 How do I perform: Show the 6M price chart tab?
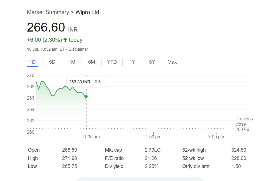(x=92, y=62)
